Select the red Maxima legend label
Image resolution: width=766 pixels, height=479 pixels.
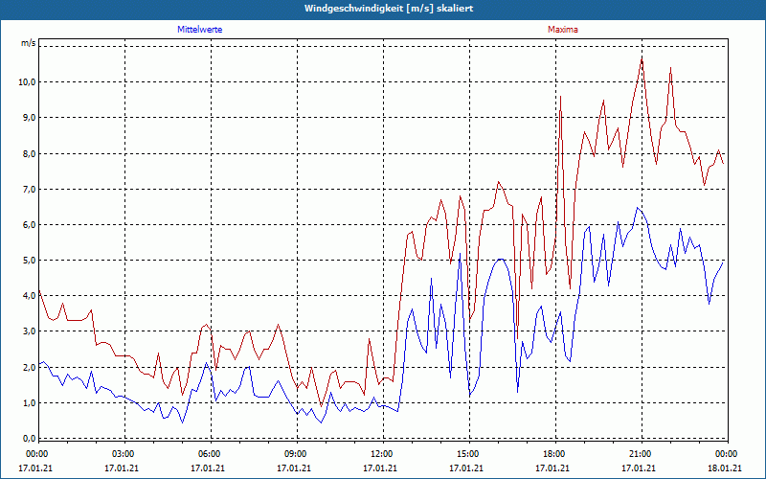pos(563,30)
